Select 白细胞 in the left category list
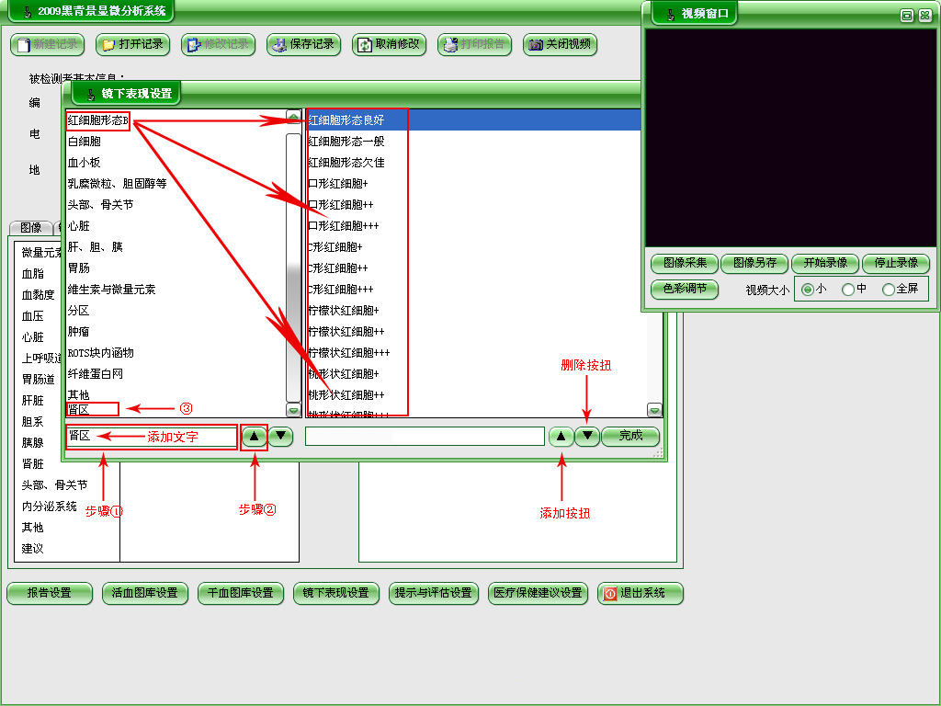The width and height of the screenshot is (941, 706). pos(85,142)
